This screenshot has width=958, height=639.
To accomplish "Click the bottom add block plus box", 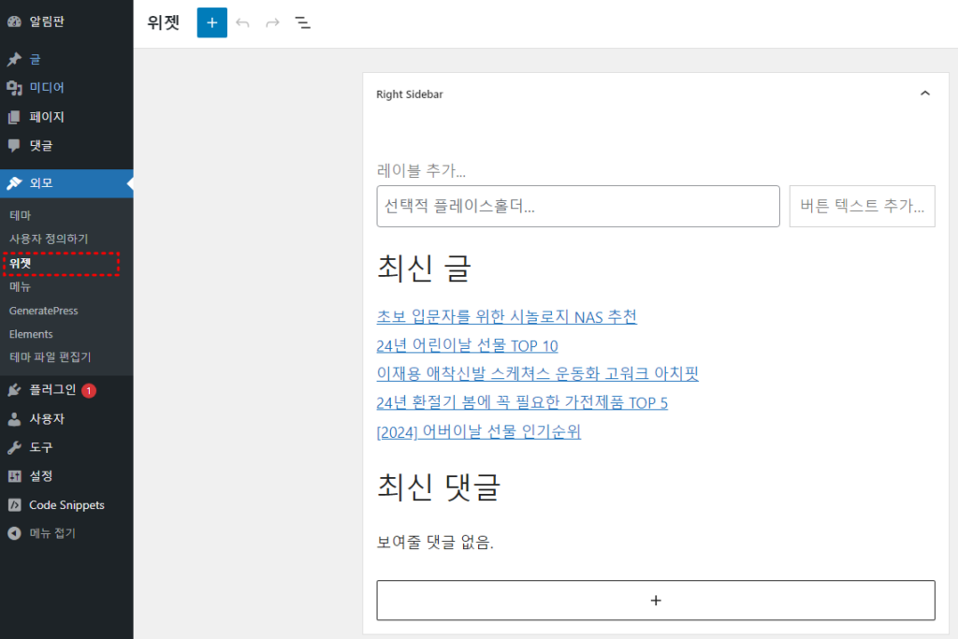I will (x=656, y=601).
